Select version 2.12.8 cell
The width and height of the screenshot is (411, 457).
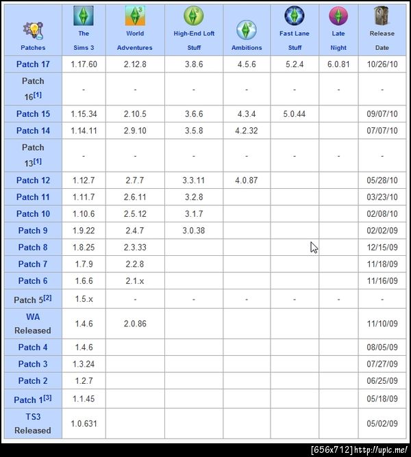pyautogui.click(x=135, y=64)
